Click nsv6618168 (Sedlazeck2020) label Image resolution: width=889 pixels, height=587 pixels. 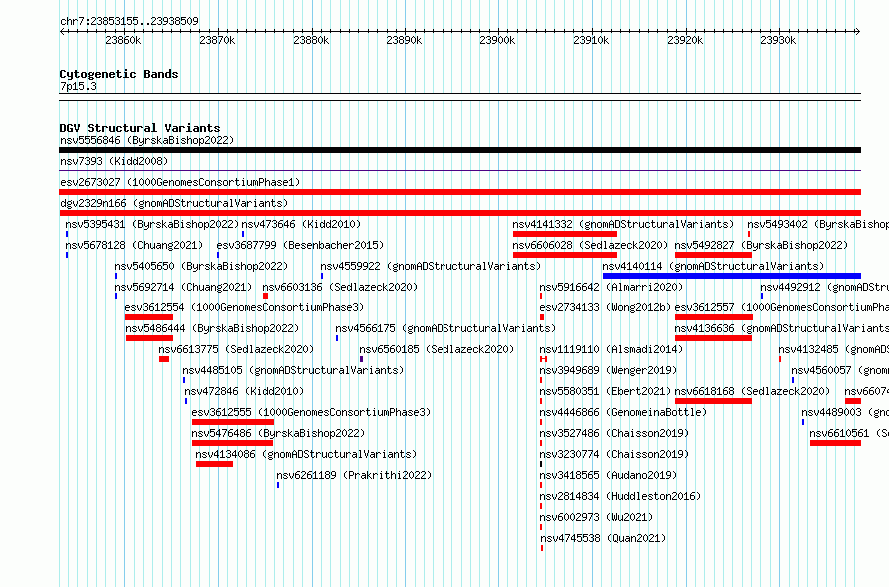coord(752,391)
